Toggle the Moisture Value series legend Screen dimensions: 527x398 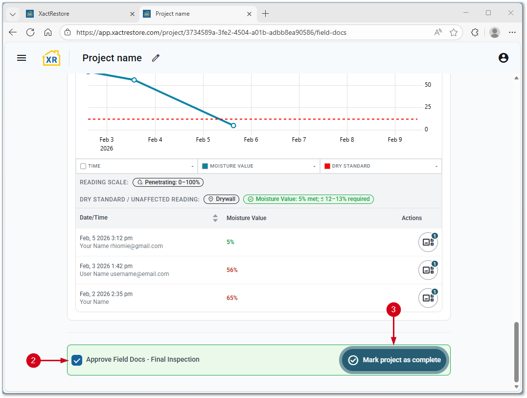(206, 166)
